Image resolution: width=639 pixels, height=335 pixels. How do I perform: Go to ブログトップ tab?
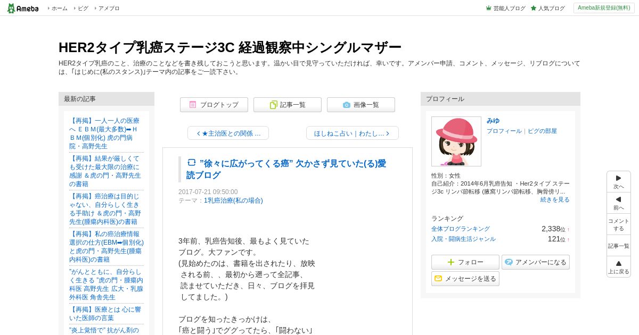click(214, 105)
